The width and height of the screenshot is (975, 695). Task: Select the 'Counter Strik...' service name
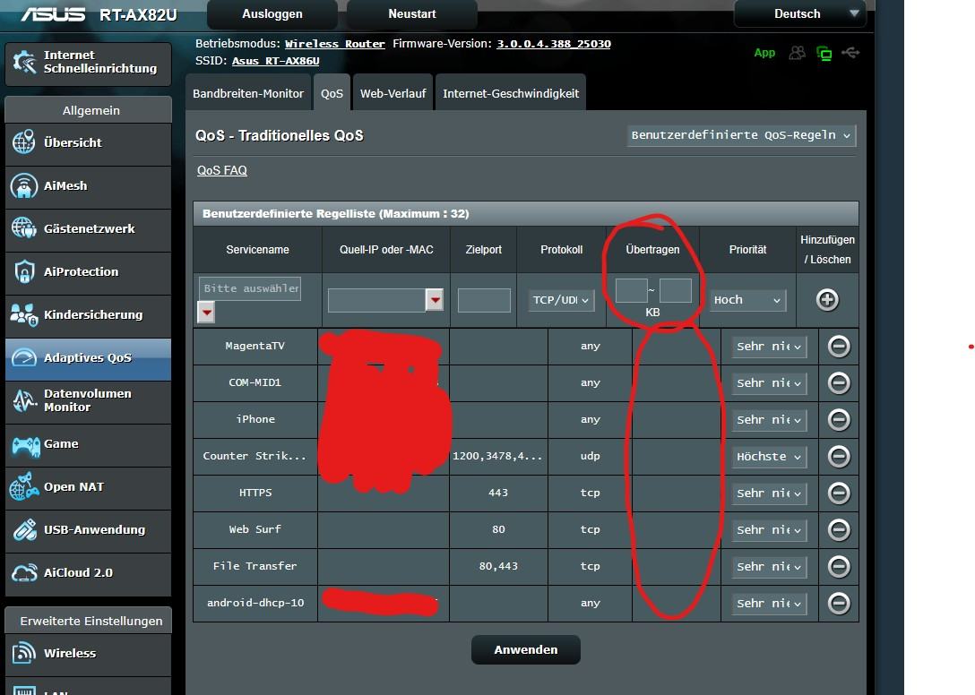(x=255, y=456)
